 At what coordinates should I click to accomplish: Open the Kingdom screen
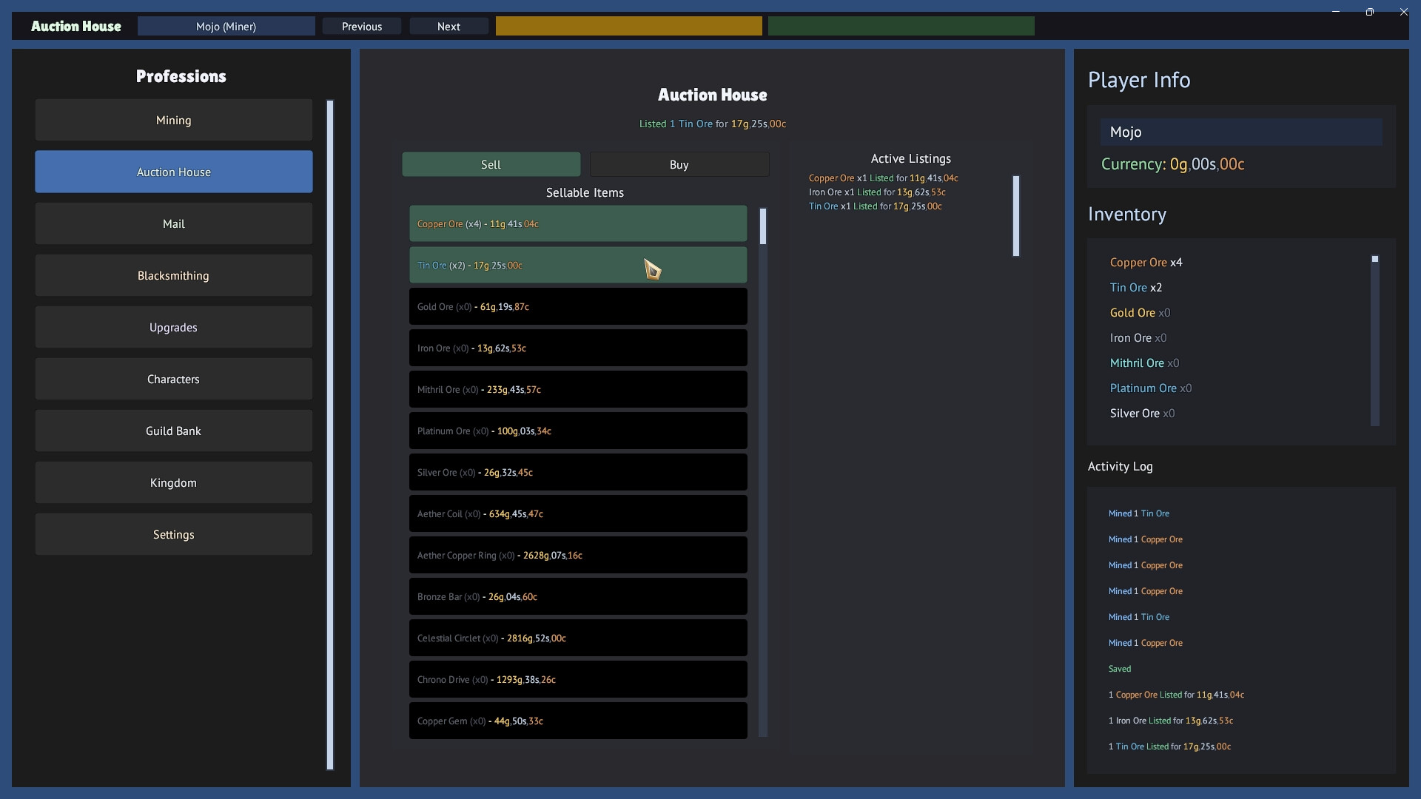[173, 482]
